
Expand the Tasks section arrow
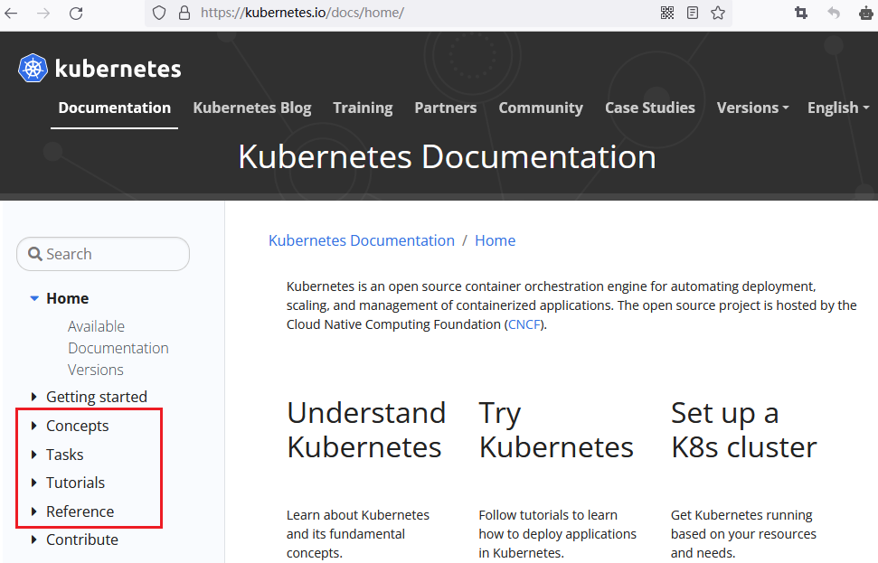pyautogui.click(x=34, y=455)
